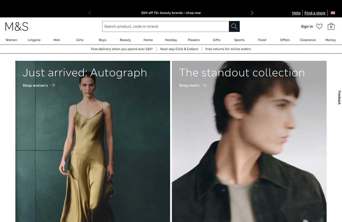The width and height of the screenshot is (342, 222).
Task: Click the UK flag region selector
Action: tap(332, 13)
